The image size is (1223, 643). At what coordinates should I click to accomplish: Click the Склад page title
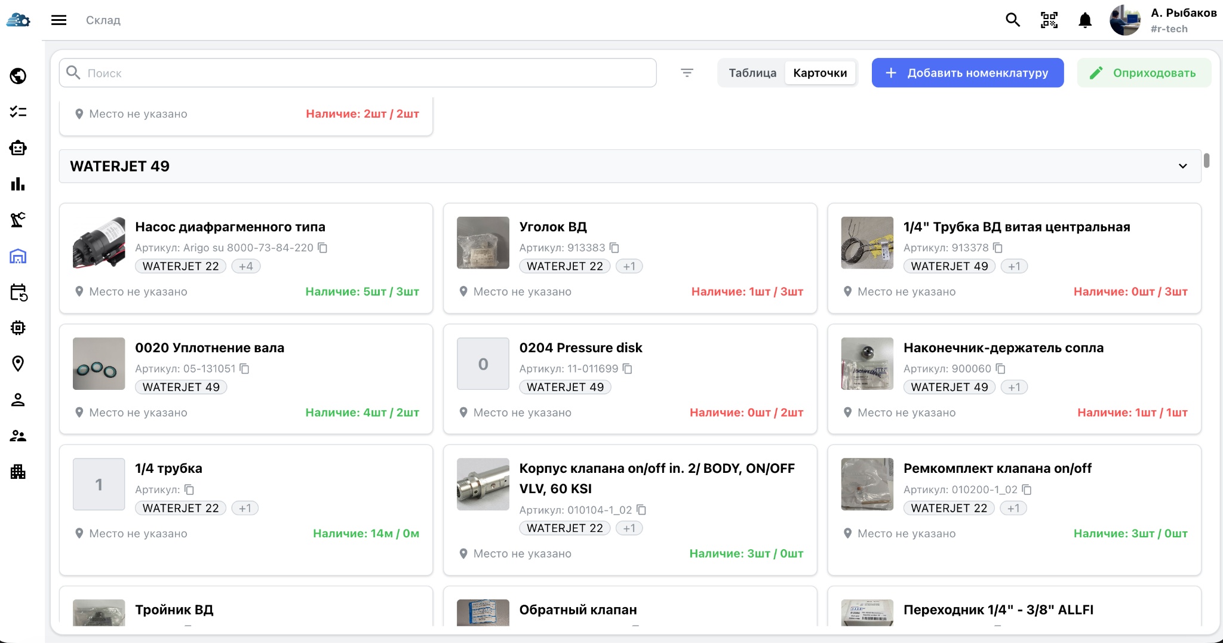103,20
